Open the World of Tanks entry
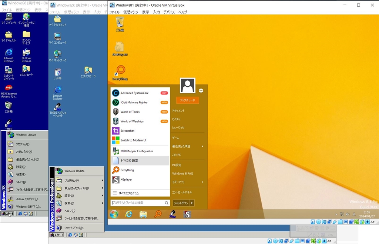 pyautogui.click(x=140, y=112)
